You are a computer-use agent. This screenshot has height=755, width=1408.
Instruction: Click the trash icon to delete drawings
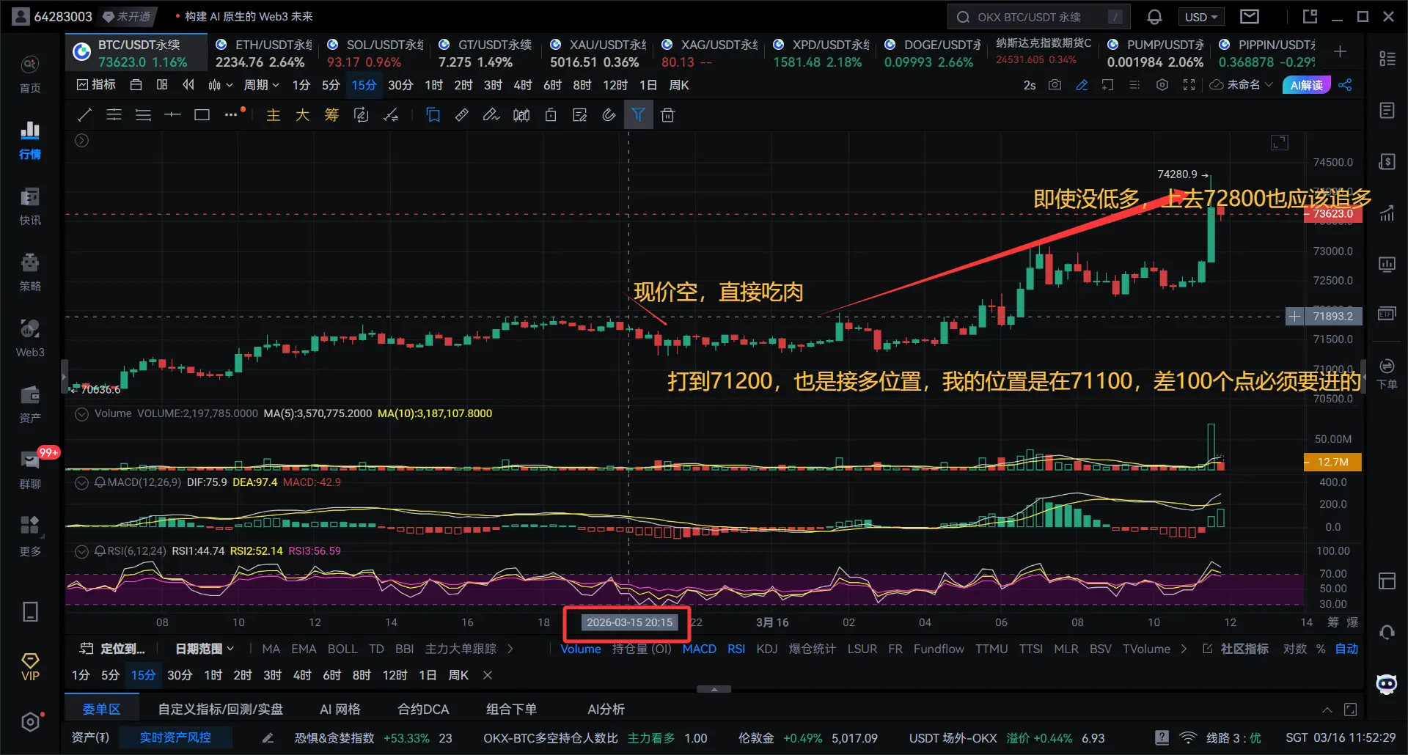click(x=667, y=115)
